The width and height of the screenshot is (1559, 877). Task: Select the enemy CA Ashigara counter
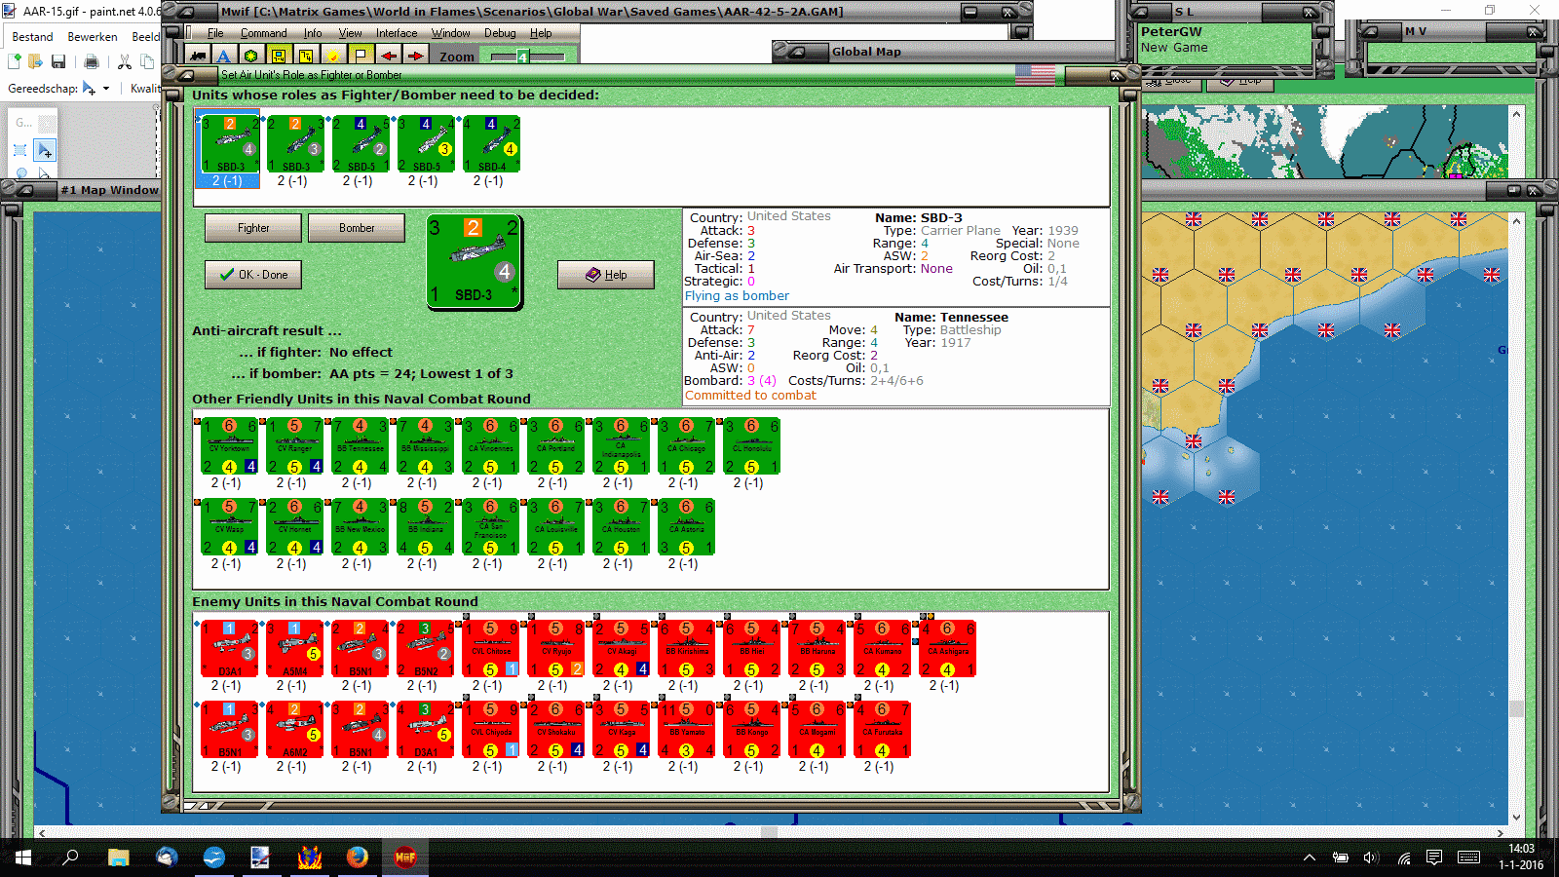947,649
